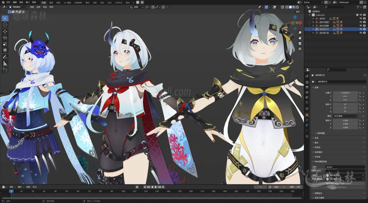Click the Z axis on navigation gizmo
Image resolution: width=368 pixels, height=203 pixels.
295,17
